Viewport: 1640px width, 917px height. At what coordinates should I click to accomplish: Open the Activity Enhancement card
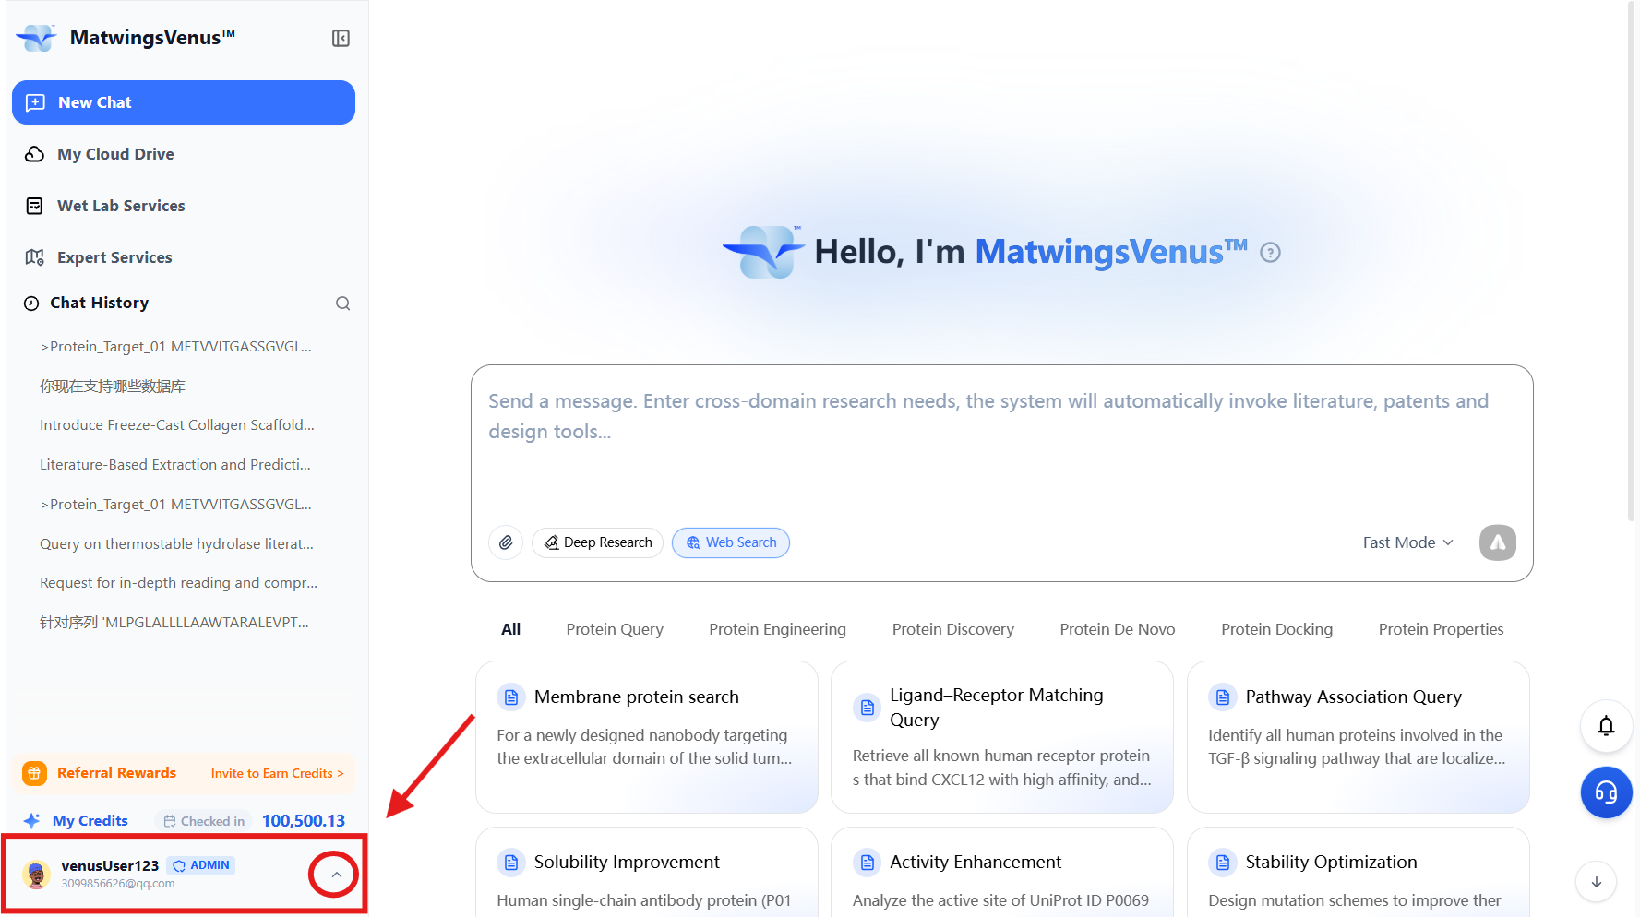click(1002, 872)
